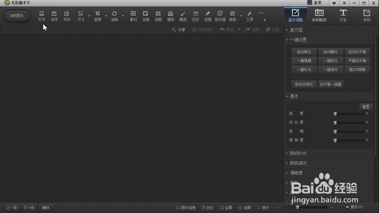Toggle 对比 (Compare) view in bottom bar

pyautogui.click(x=207, y=208)
